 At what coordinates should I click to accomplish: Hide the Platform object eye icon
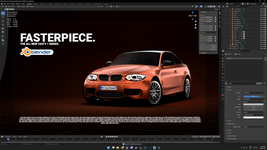click(263, 17)
